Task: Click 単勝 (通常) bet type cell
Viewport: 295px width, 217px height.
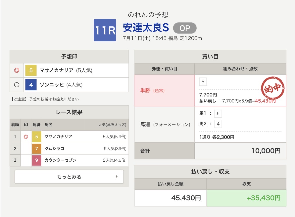Action: click(165, 90)
